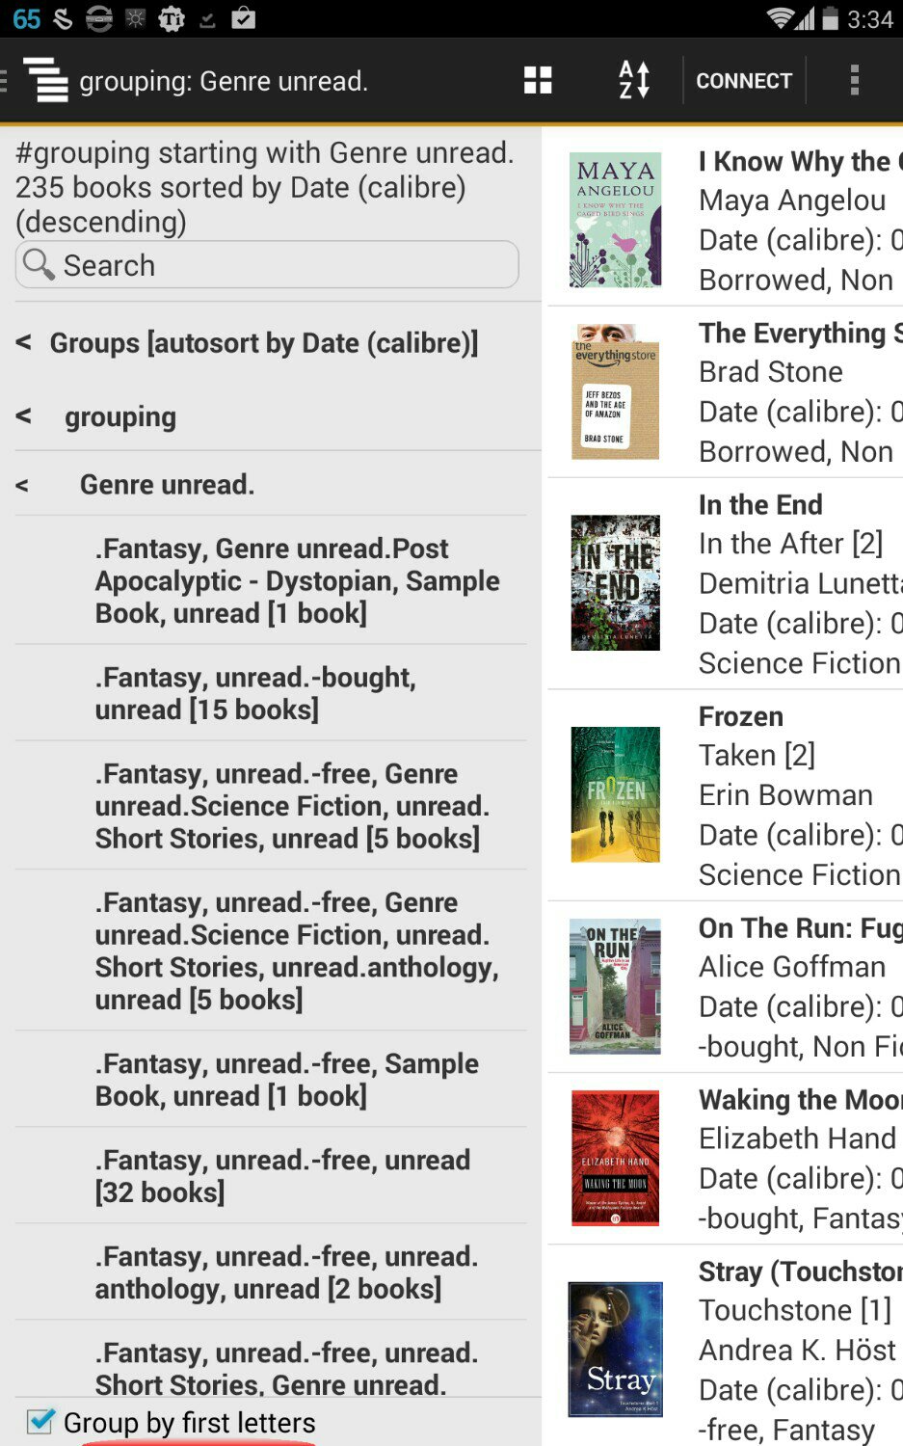Tap the Wi-Fi status bar icon
The height and width of the screenshot is (1446, 903).
[779, 18]
